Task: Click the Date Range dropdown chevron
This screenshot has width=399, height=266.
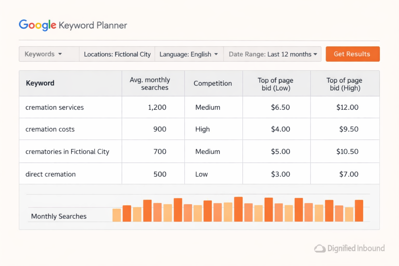Action: pyautogui.click(x=315, y=54)
